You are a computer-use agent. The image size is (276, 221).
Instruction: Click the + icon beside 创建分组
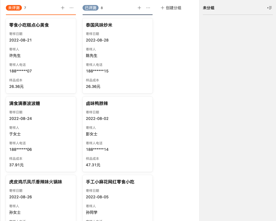[162, 8]
